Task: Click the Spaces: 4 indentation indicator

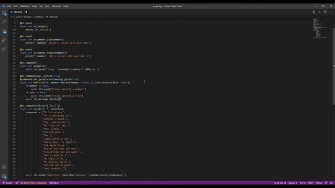Action: (293, 183)
